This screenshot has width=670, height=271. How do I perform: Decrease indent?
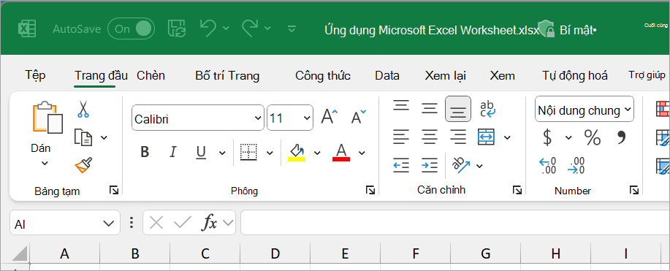pyautogui.click(x=401, y=165)
